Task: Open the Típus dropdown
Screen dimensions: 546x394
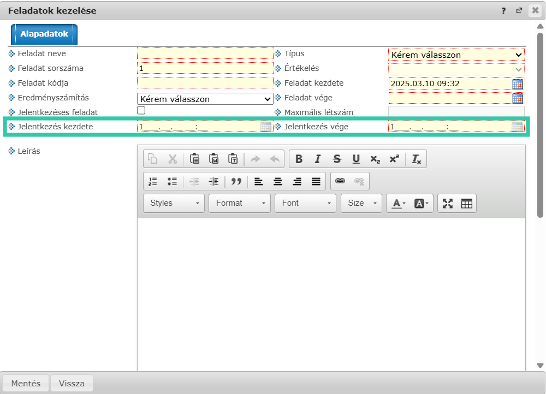Action: coord(456,55)
